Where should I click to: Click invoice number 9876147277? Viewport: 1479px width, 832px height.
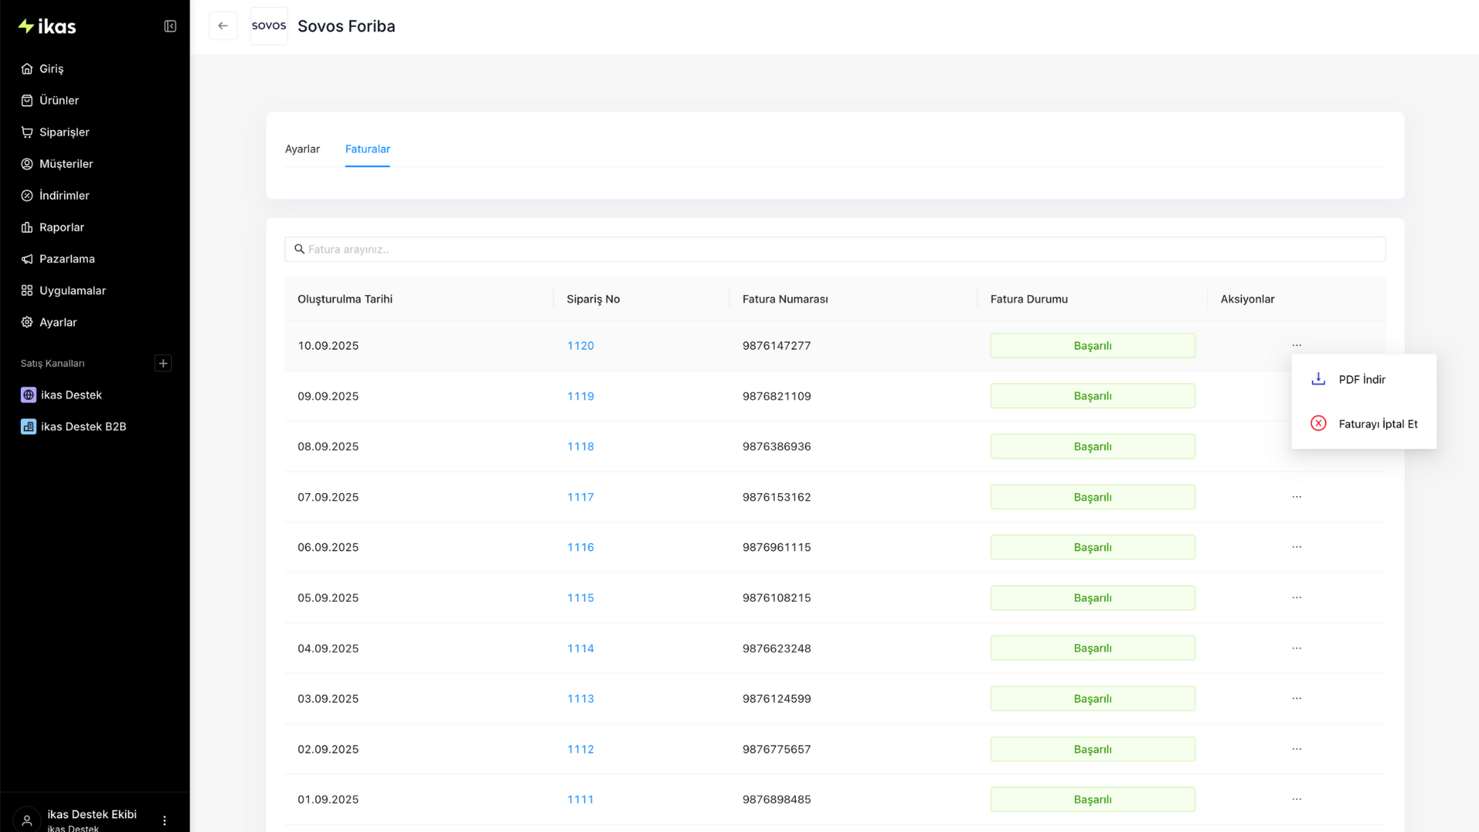point(776,346)
